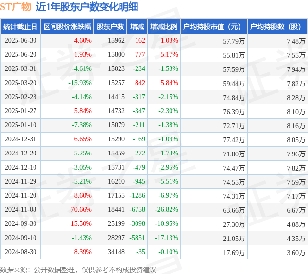Click the average shares value 4.88万
The width and height of the screenshot is (308, 274).
pos(296,224)
